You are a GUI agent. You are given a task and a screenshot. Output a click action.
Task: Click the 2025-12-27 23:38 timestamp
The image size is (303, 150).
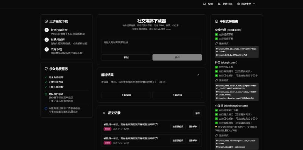(121, 143)
